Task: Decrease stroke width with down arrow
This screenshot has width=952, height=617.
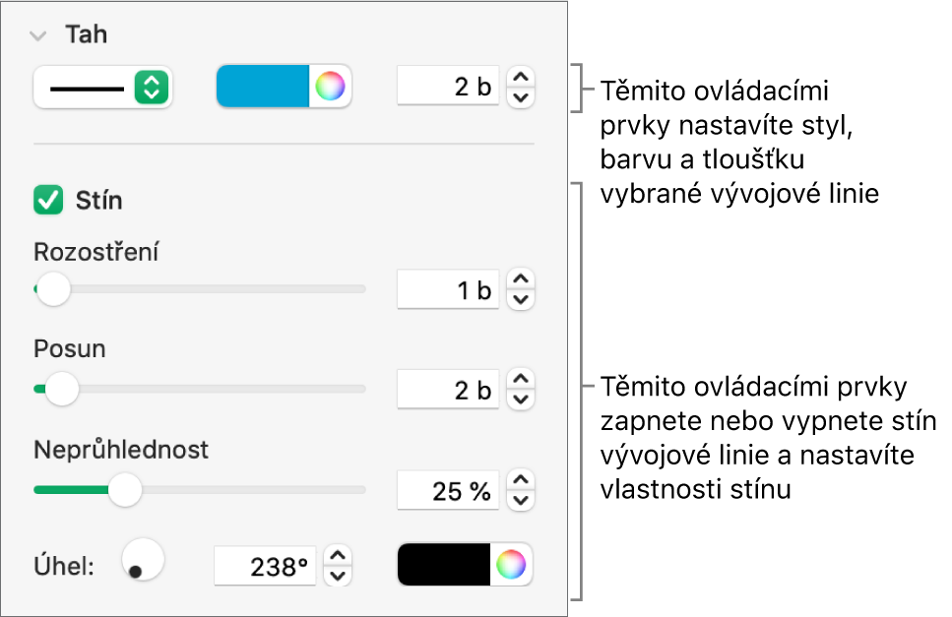Action: point(522,97)
